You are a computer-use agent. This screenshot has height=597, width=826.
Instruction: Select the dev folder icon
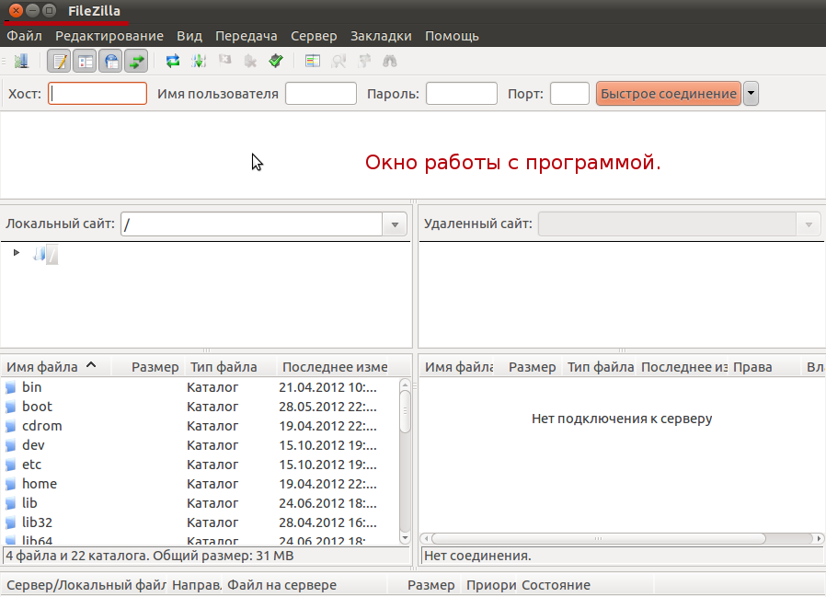[10, 446]
